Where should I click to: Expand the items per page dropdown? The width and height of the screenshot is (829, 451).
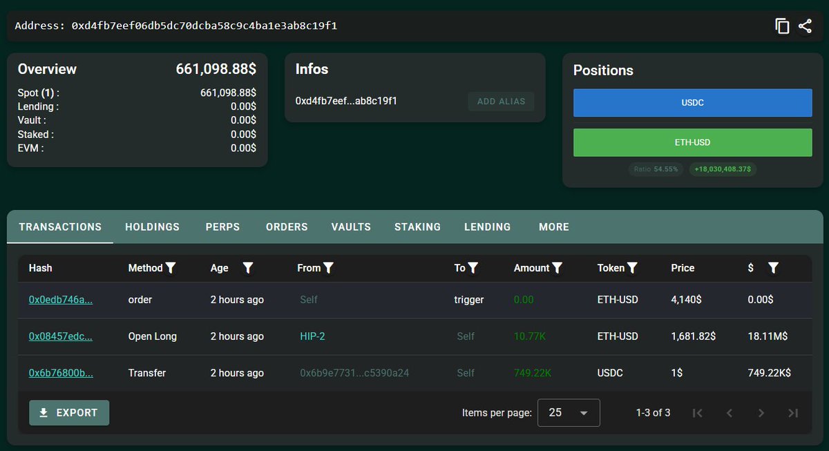click(x=569, y=413)
